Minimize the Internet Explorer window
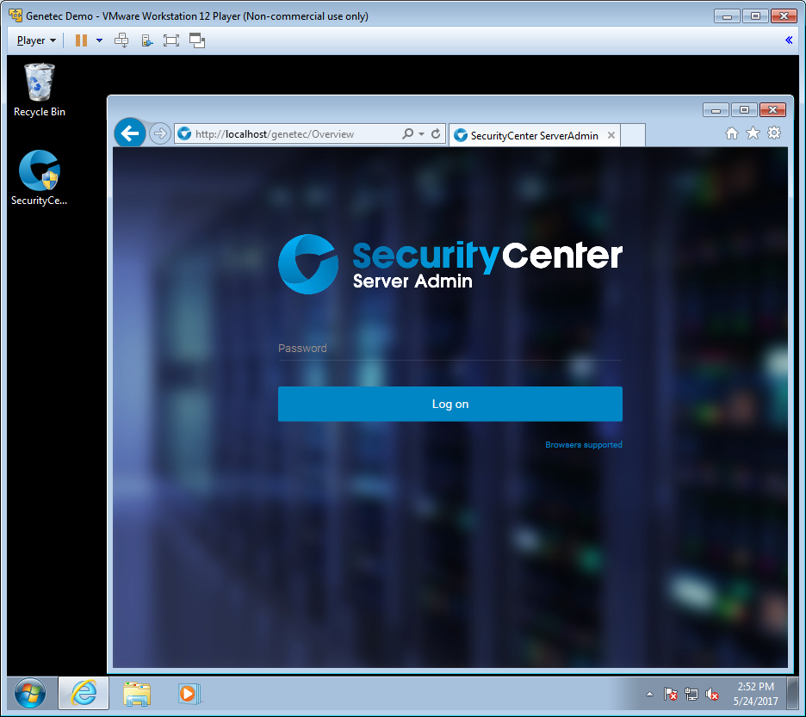This screenshot has height=717, width=806. (716, 109)
